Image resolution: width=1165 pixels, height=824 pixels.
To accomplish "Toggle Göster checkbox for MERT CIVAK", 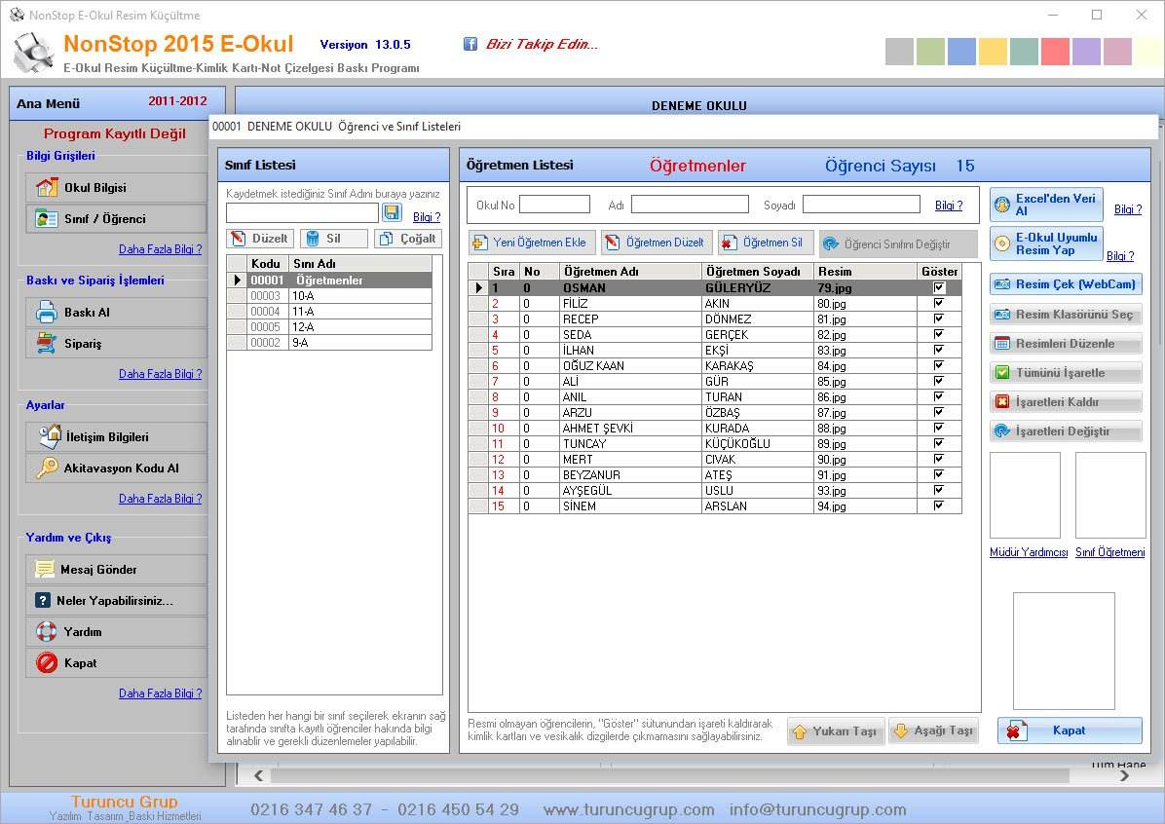I will click(939, 459).
